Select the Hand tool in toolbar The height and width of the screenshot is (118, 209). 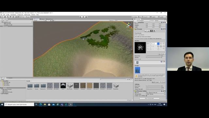coord(2,17)
